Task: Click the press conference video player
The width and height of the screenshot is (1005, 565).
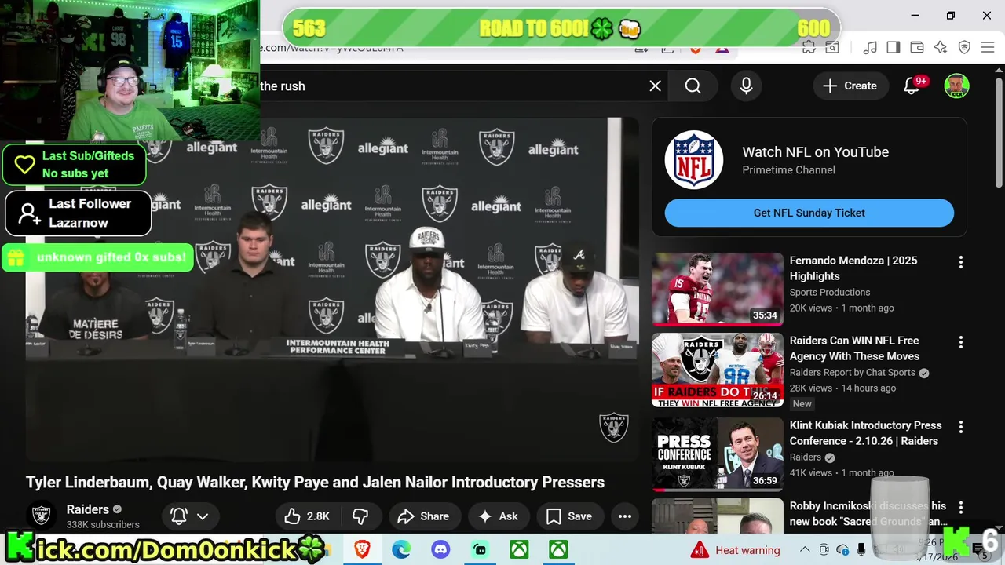Action: click(333, 290)
